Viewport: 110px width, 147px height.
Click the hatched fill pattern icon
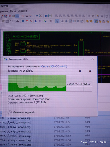point(7,21)
